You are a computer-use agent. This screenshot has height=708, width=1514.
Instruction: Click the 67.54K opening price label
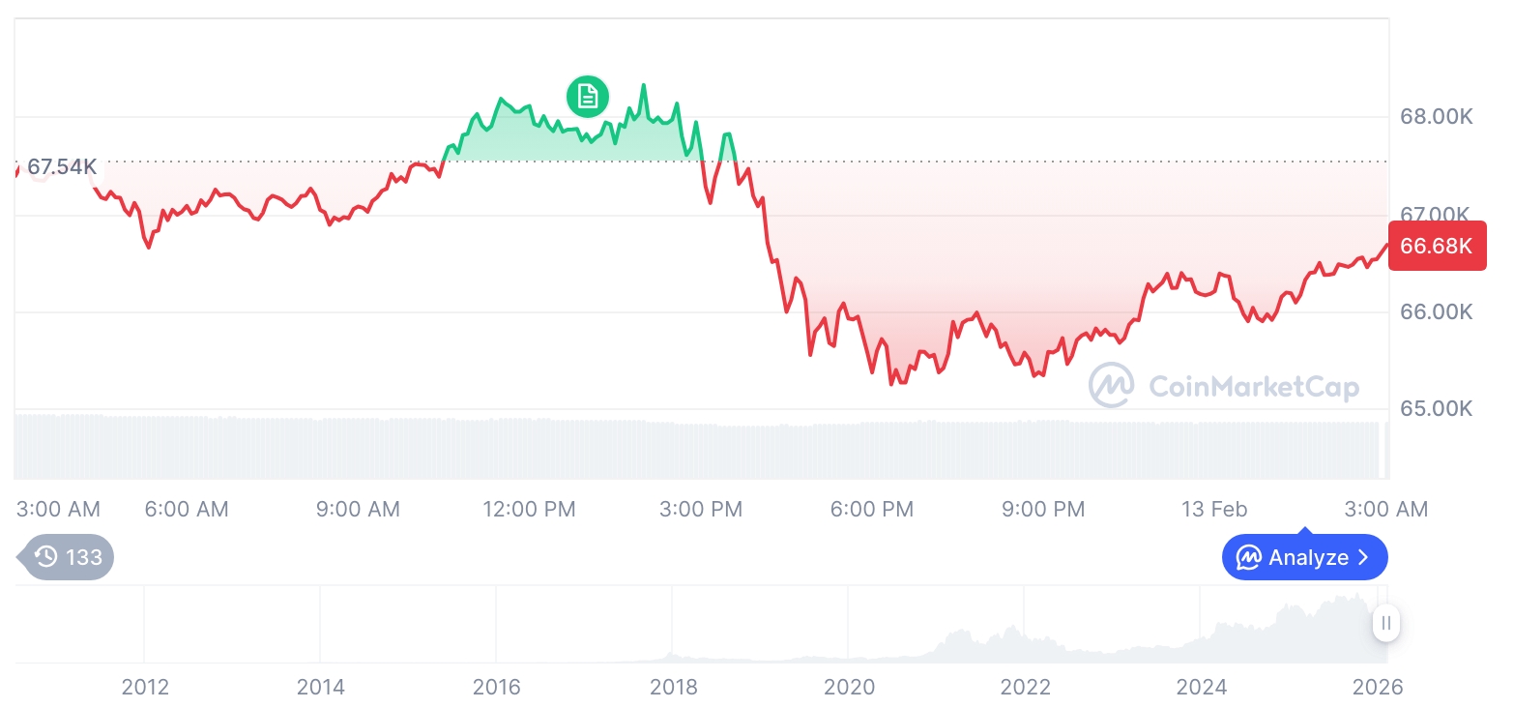(62, 167)
